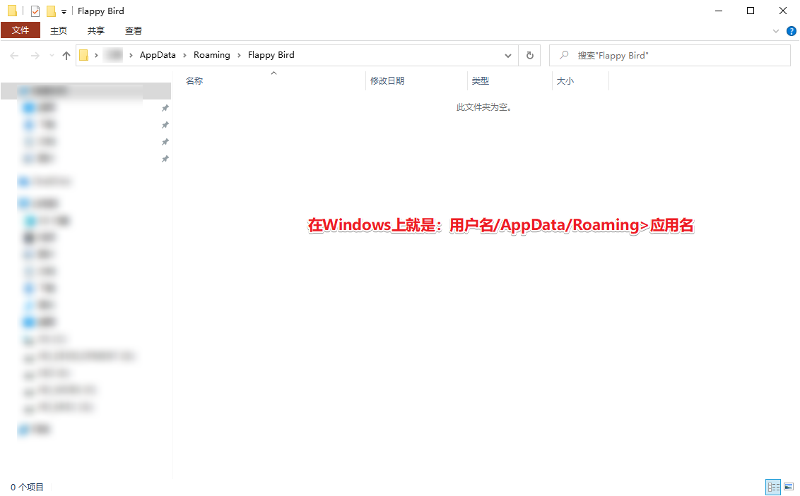Open the 共享 ribbon tab
This screenshot has width=800, height=496.
(96, 30)
